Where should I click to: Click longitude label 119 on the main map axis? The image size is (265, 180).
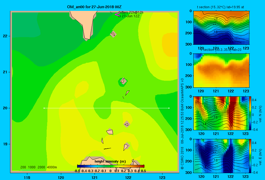tap(27, 177)
